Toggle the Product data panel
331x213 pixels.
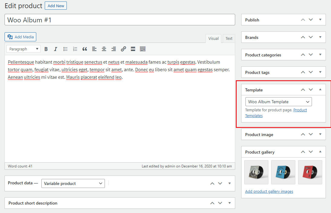click(x=229, y=183)
